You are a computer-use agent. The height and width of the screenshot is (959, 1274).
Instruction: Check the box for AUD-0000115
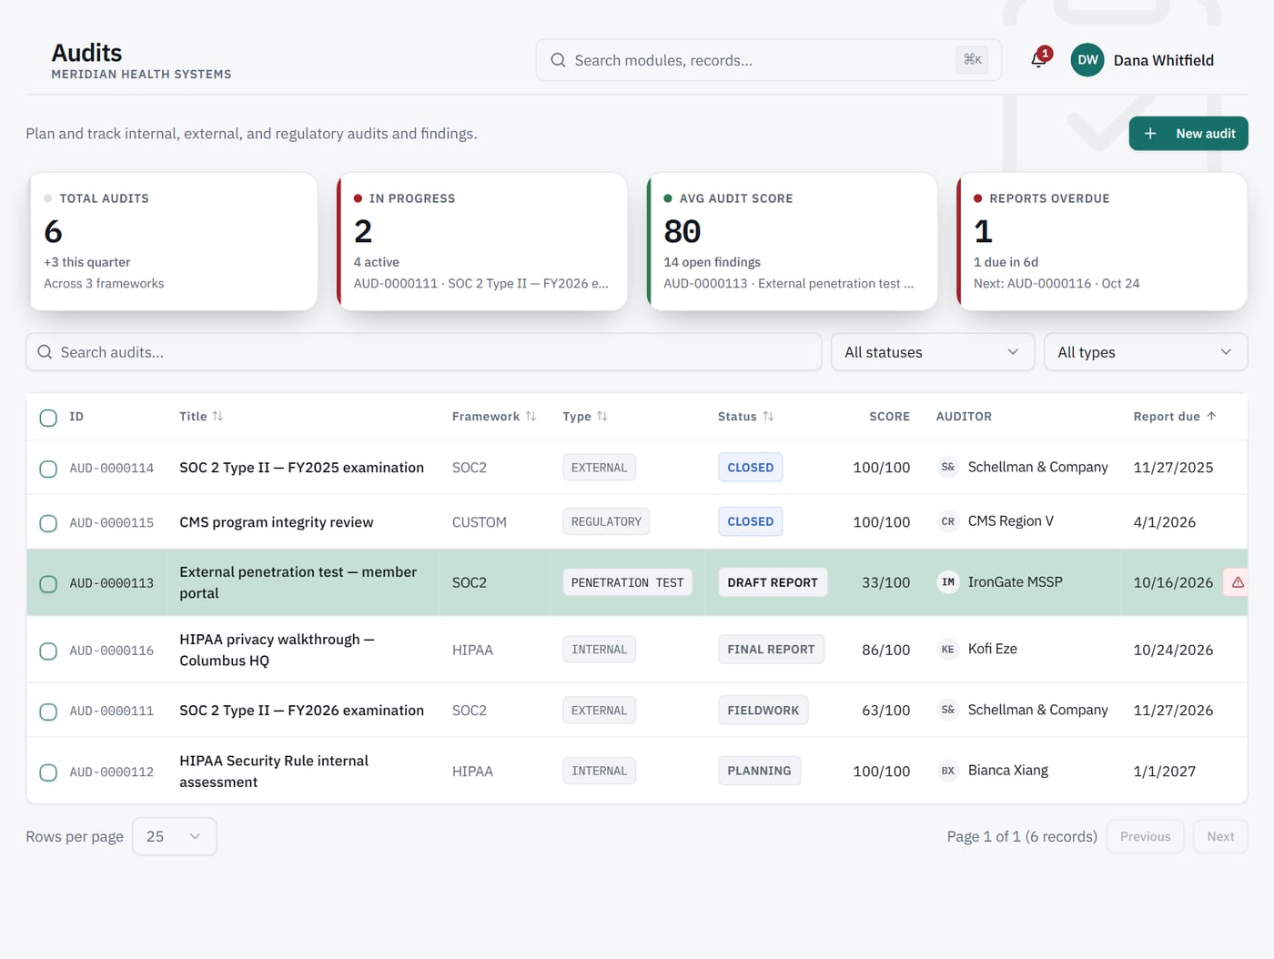[x=48, y=523]
